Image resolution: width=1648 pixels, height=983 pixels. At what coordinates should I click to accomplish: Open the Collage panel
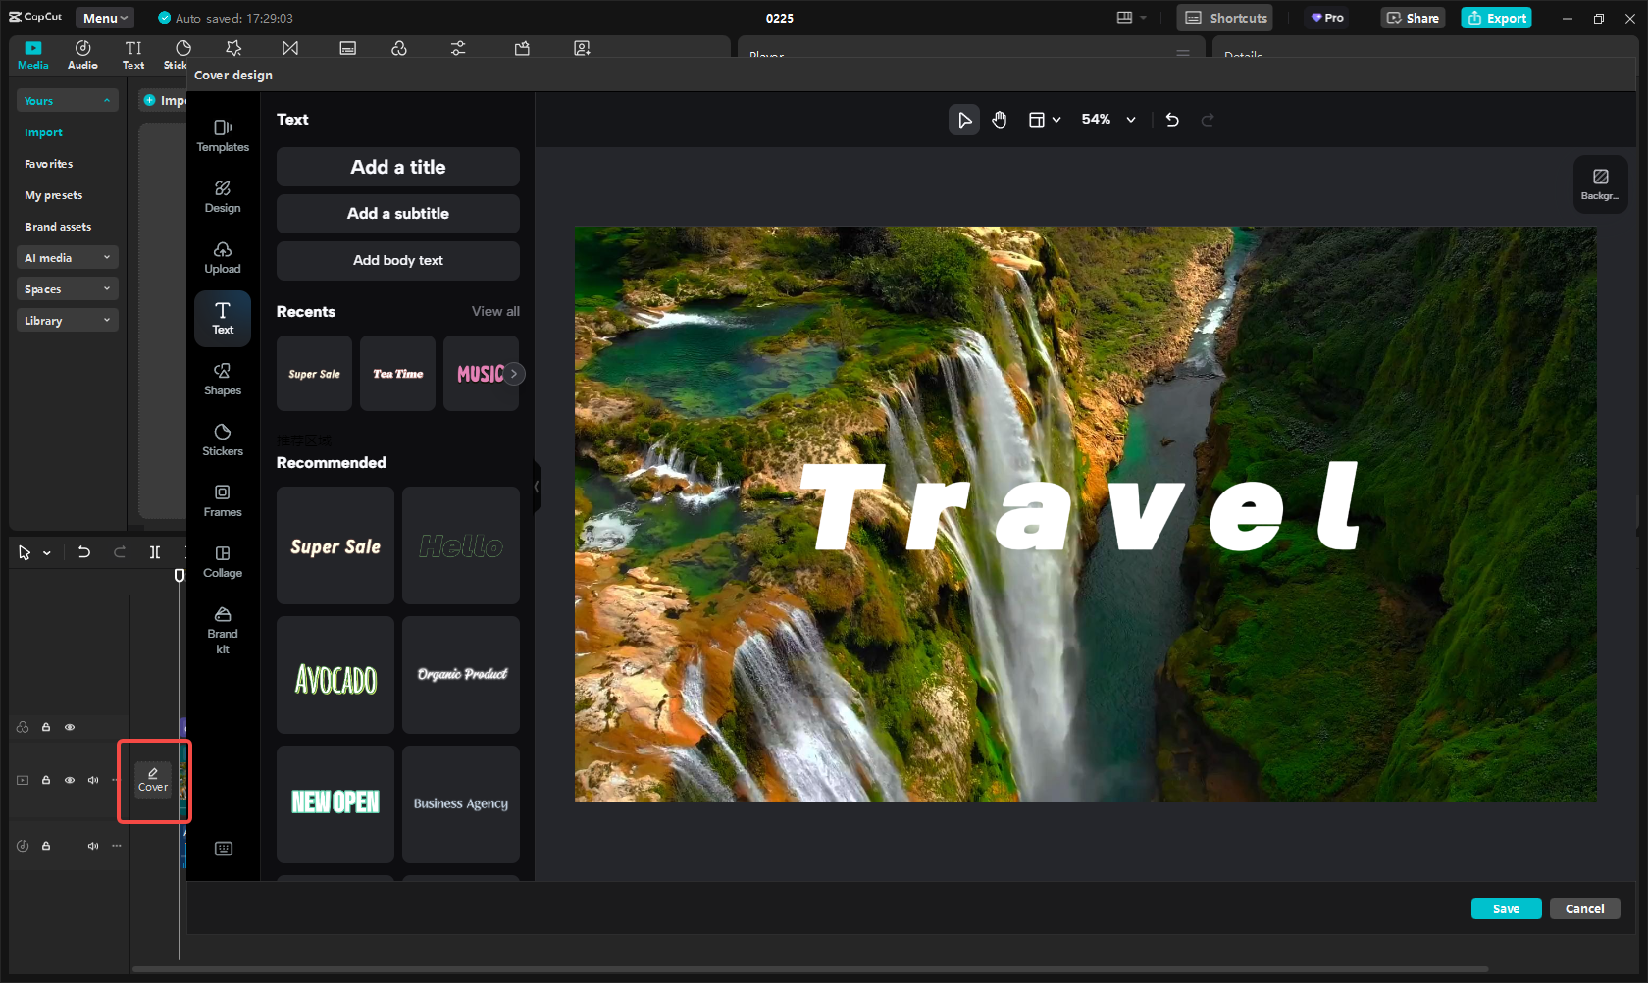click(223, 560)
